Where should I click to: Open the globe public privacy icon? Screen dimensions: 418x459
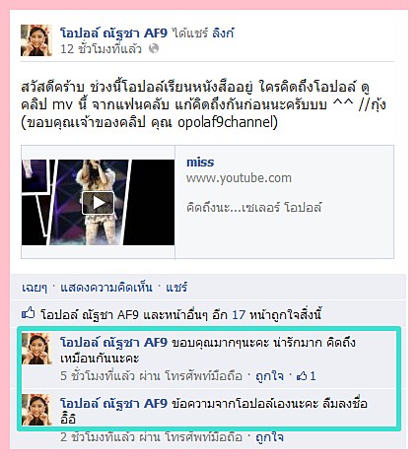coord(154,48)
